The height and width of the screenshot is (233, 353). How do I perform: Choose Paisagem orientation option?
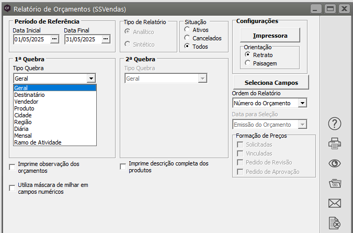click(x=248, y=63)
